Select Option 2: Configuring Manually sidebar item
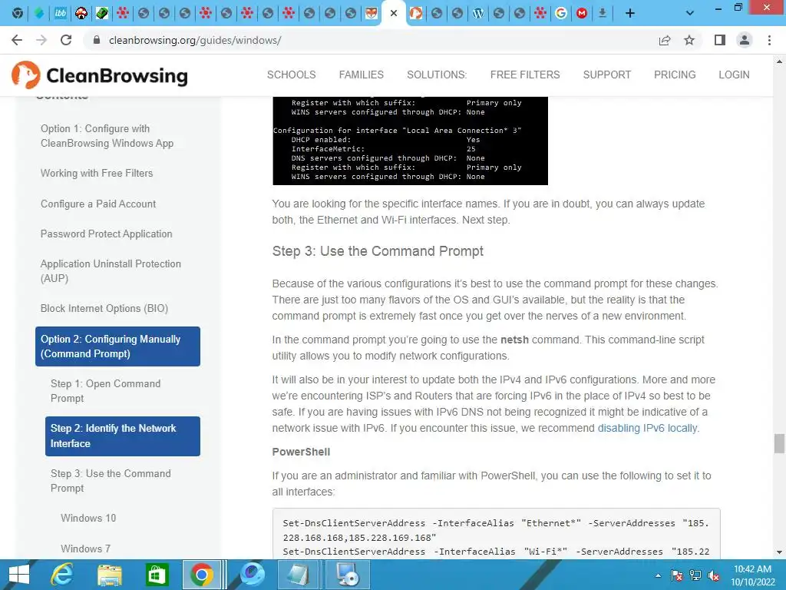Screen dimensions: 786x590 point(117,346)
